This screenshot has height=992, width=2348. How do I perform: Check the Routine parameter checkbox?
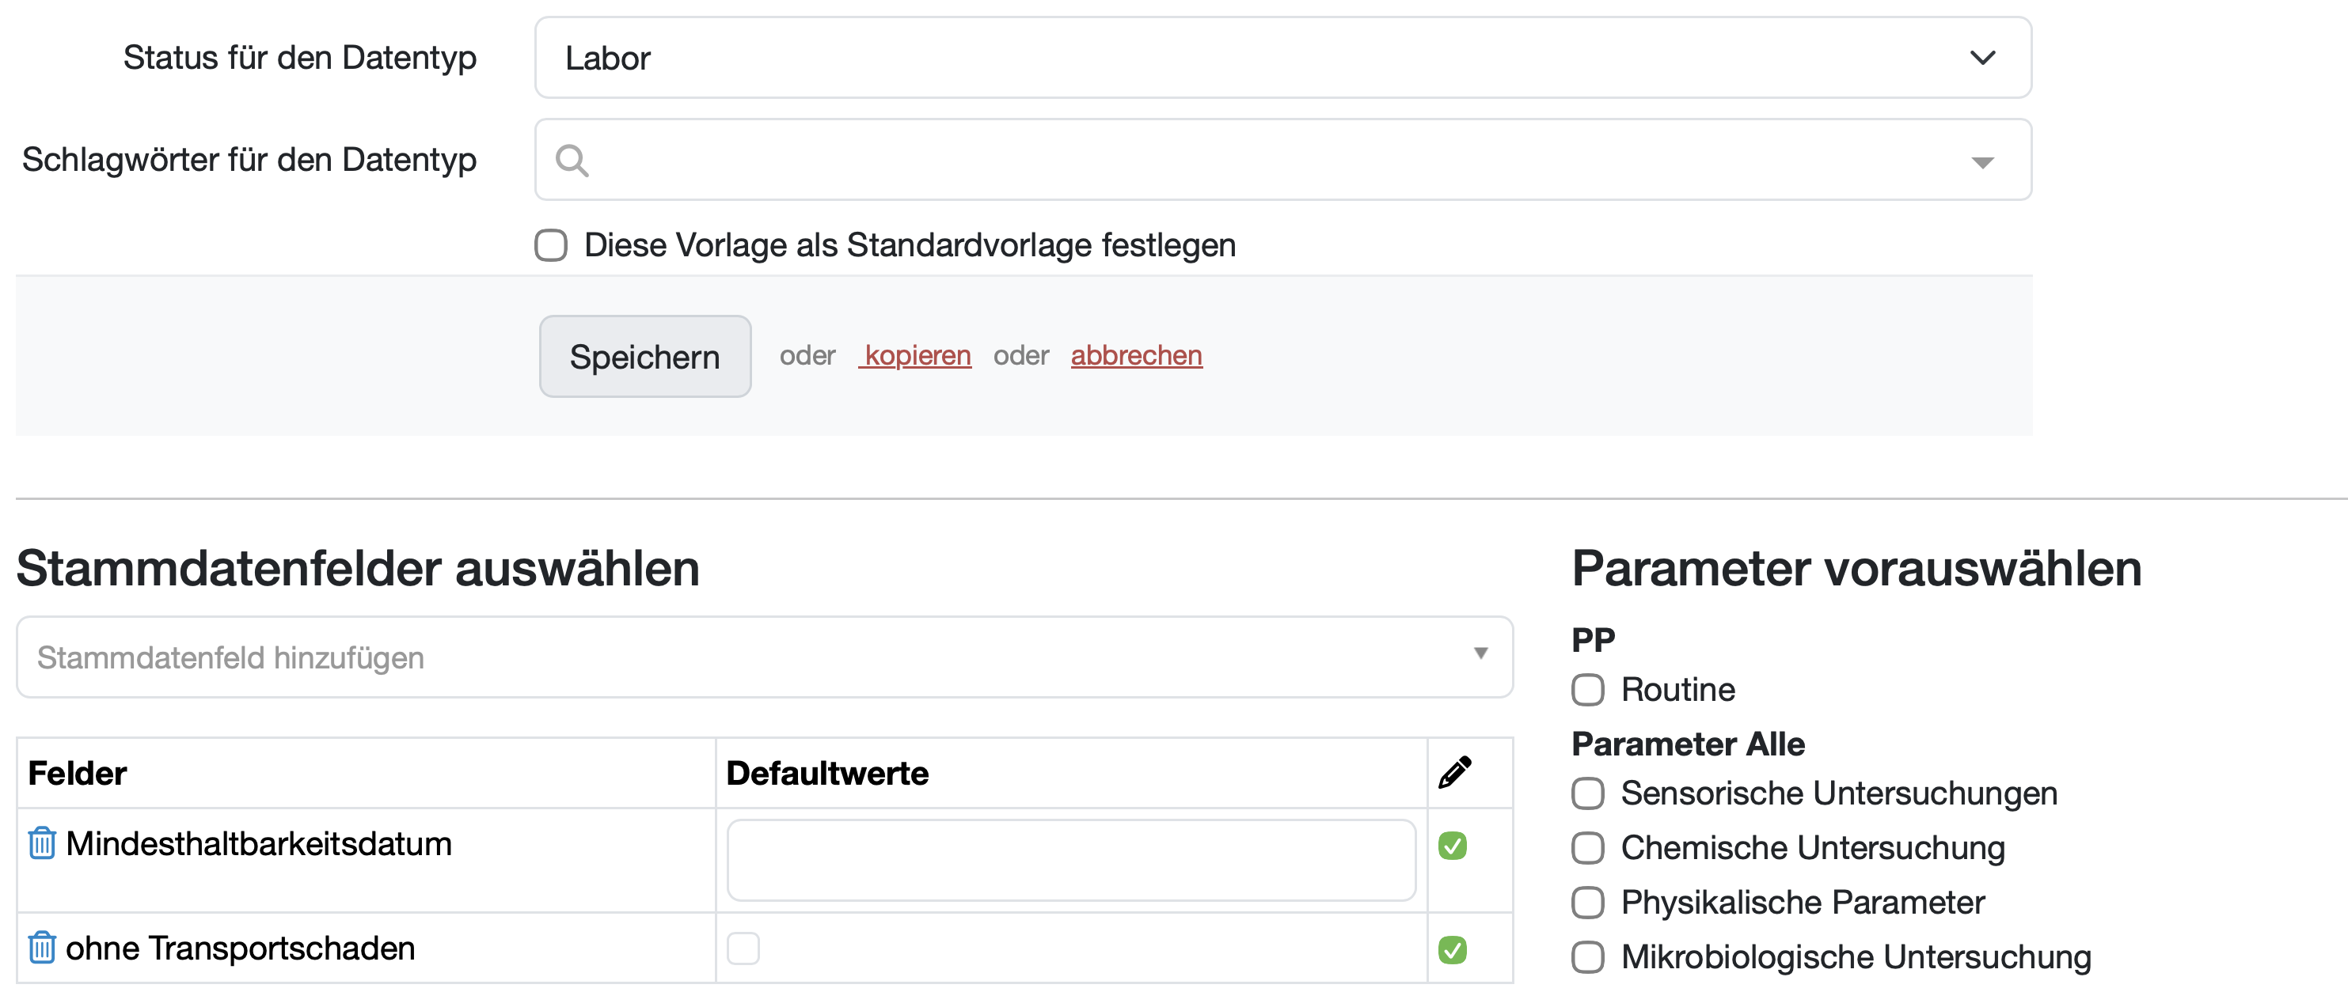pos(1587,690)
